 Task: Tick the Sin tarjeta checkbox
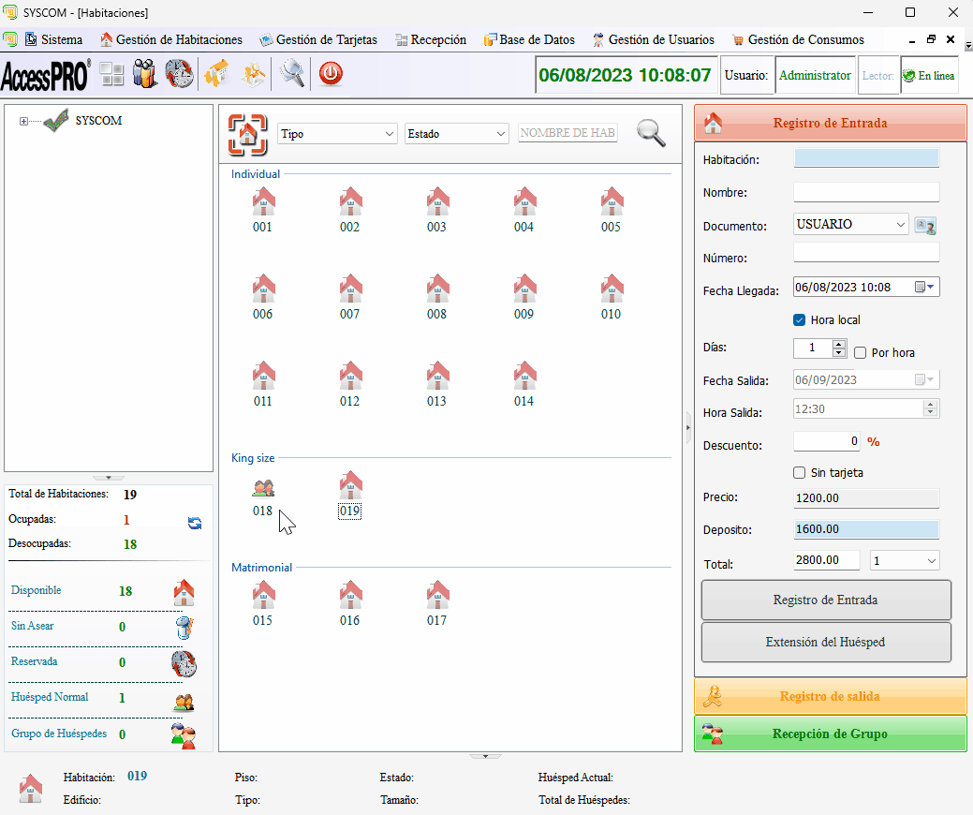coord(799,473)
